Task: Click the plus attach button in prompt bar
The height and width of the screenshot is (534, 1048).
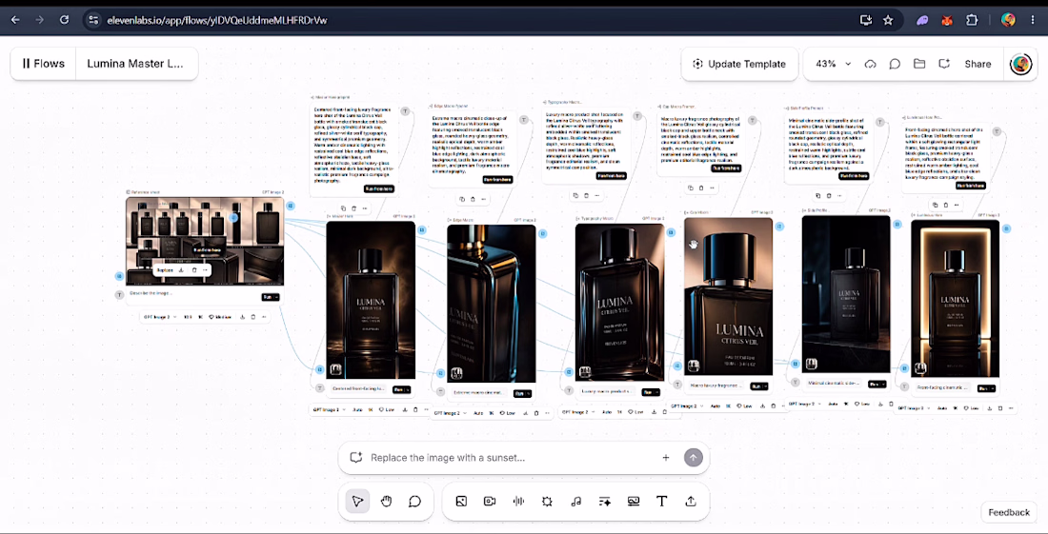Action: (666, 458)
